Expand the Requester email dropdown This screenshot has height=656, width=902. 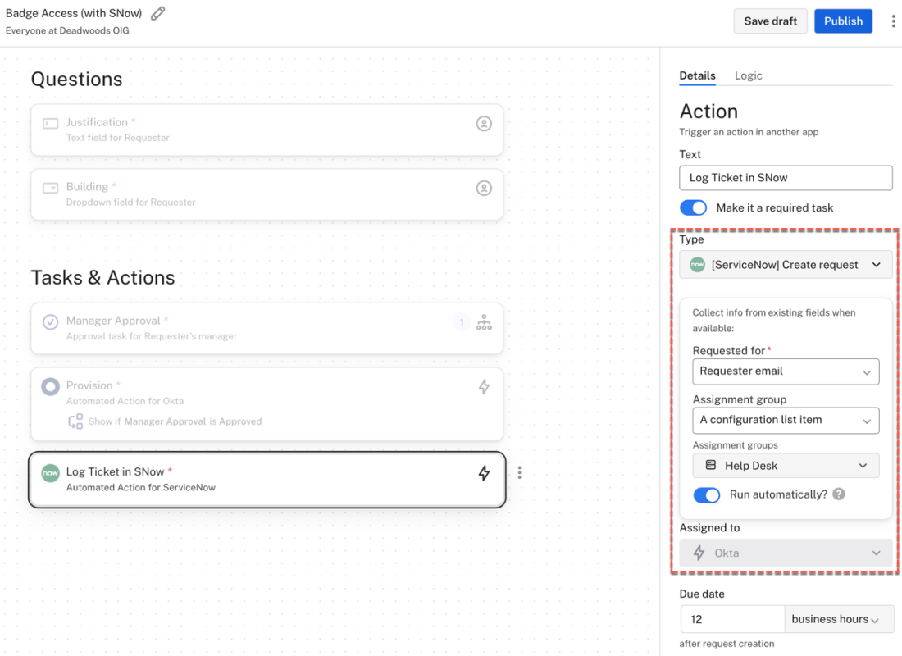click(785, 371)
